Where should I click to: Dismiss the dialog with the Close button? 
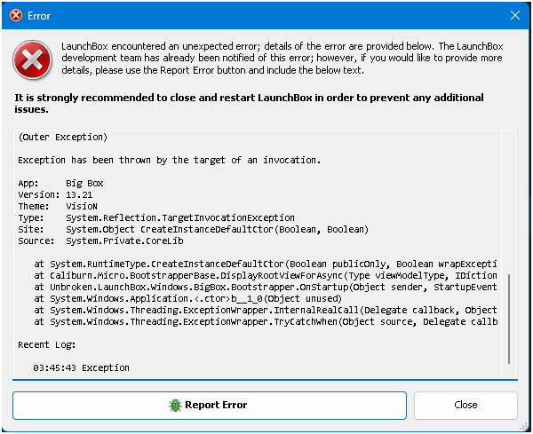click(465, 406)
